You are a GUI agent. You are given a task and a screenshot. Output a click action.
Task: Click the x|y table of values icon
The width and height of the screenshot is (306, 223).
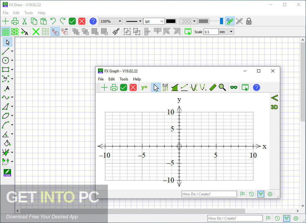(165, 87)
